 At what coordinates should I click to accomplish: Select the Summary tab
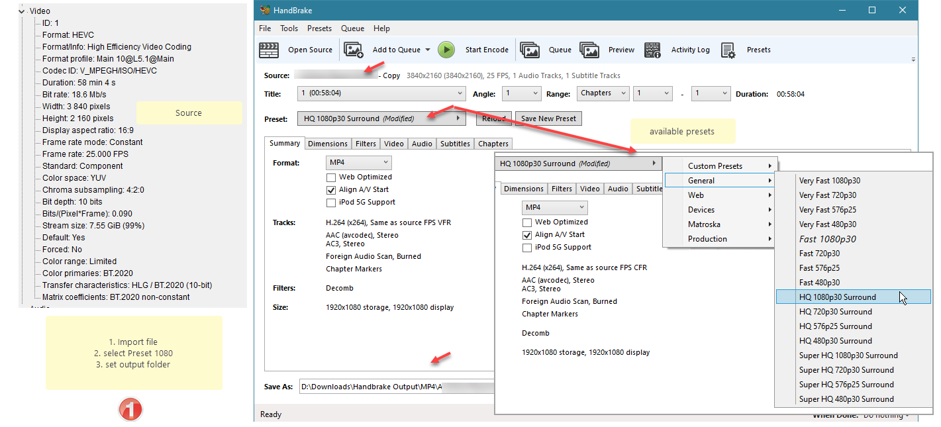pyautogui.click(x=285, y=143)
